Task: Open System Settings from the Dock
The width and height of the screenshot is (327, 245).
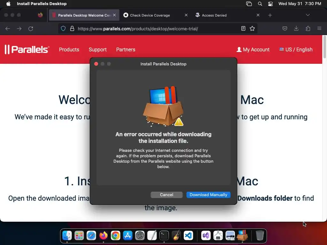Action: point(140,236)
